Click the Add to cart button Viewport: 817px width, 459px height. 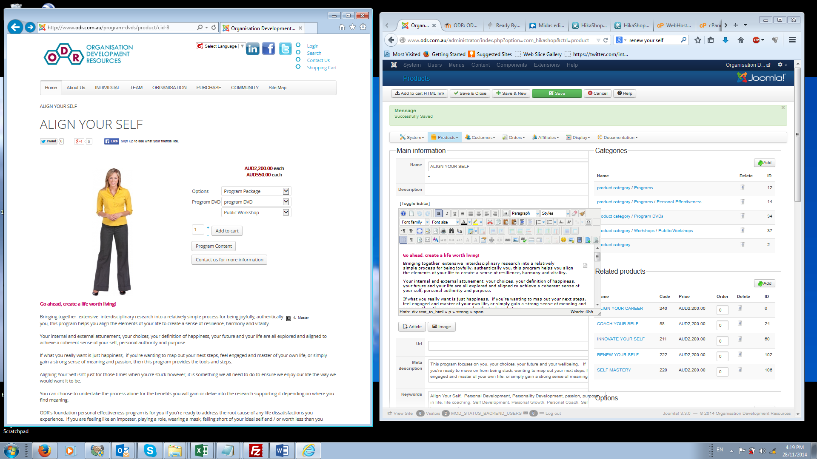[x=227, y=231]
